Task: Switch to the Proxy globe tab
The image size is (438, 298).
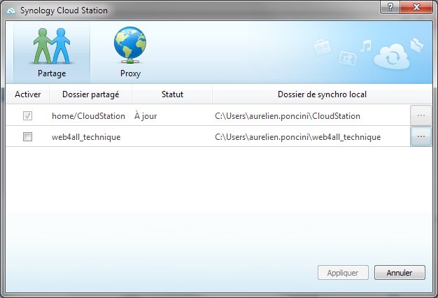Action: click(x=130, y=52)
